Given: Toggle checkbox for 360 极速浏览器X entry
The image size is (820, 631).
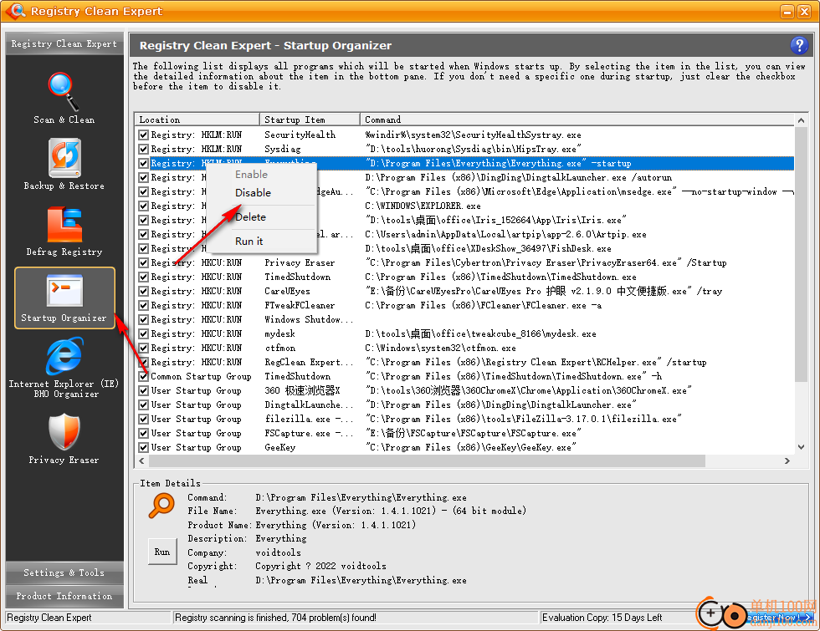Looking at the screenshot, I should pos(144,390).
